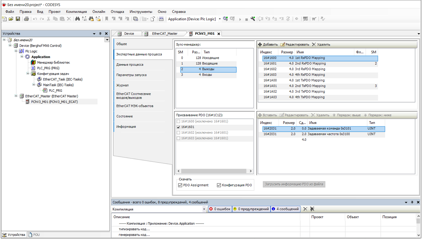Open the Application device dropdown in toolbar
The width and height of the screenshot is (422, 239).
tap(220, 19)
